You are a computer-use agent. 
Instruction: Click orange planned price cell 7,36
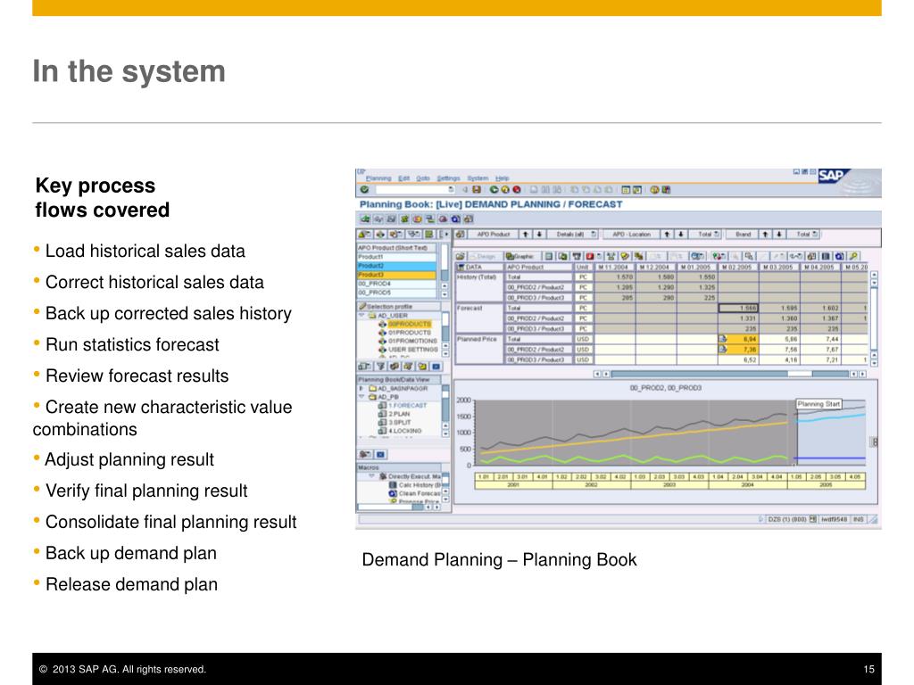(739, 350)
